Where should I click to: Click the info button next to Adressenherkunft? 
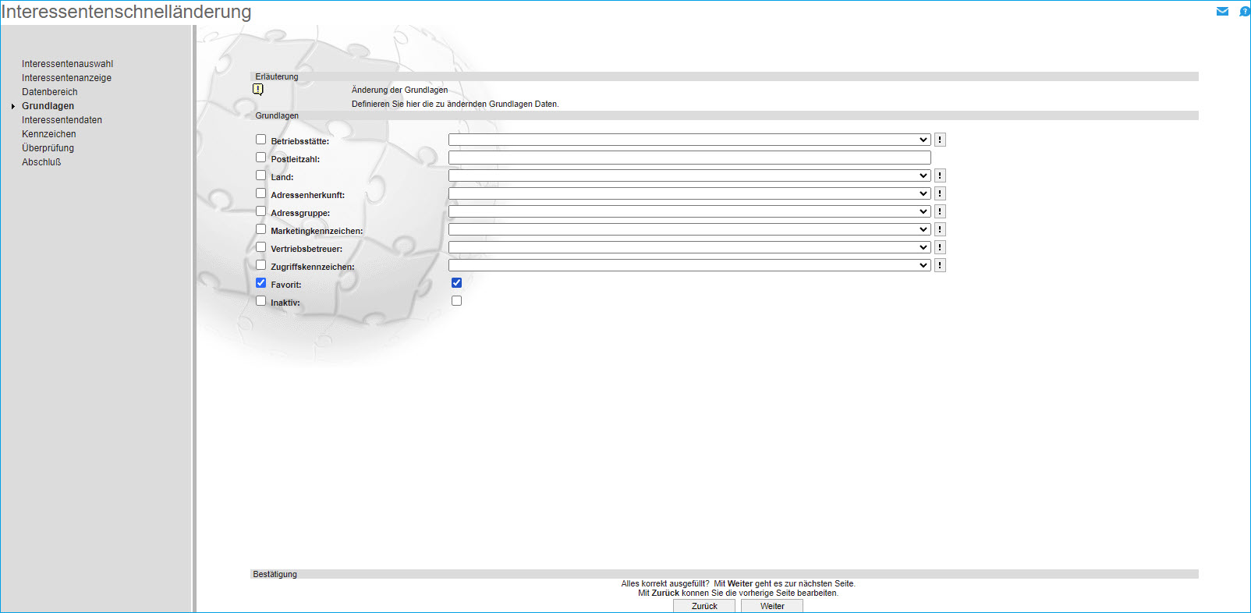[x=940, y=193]
